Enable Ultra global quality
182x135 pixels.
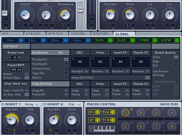[176, 57]
